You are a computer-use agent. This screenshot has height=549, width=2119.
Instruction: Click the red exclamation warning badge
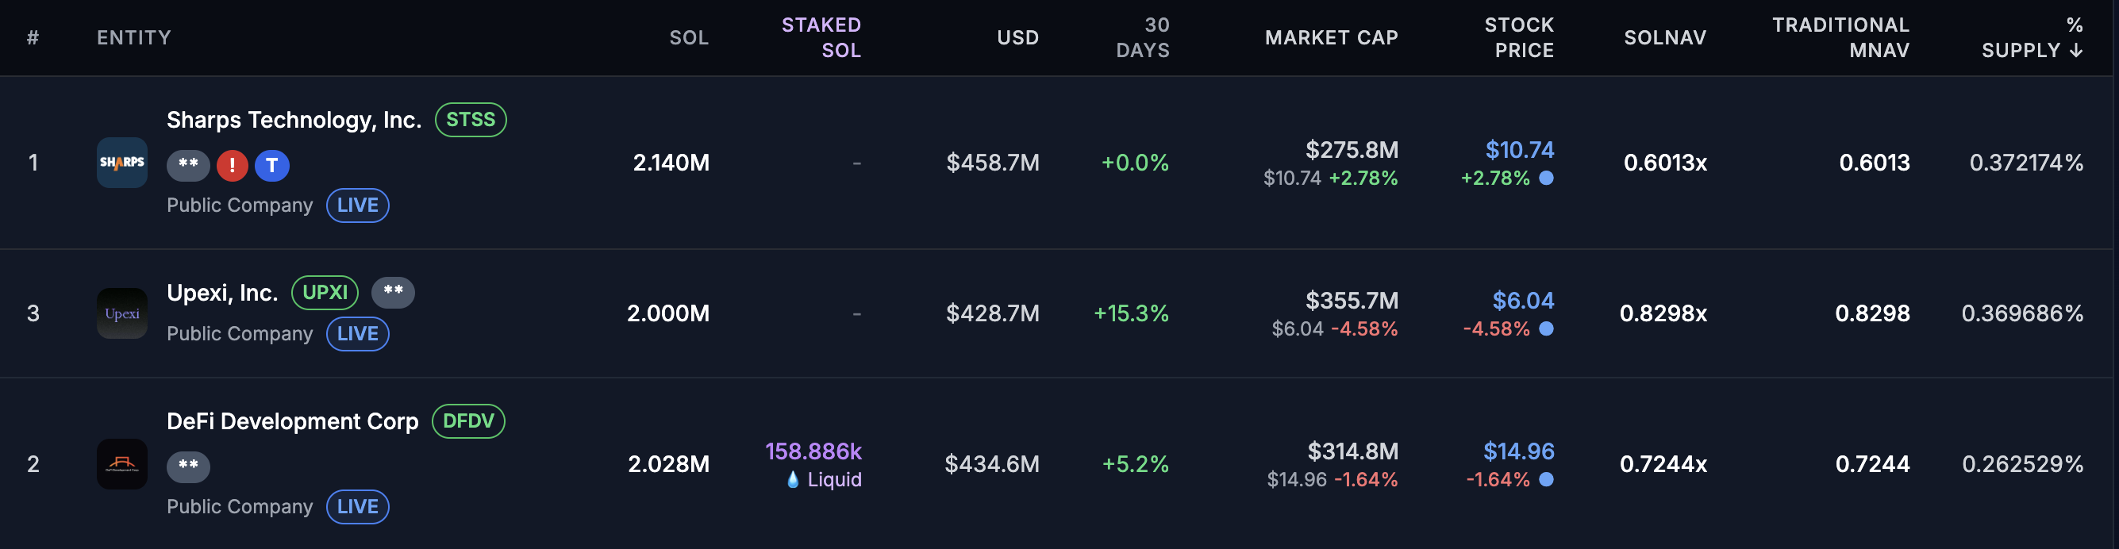tap(232, 165)
